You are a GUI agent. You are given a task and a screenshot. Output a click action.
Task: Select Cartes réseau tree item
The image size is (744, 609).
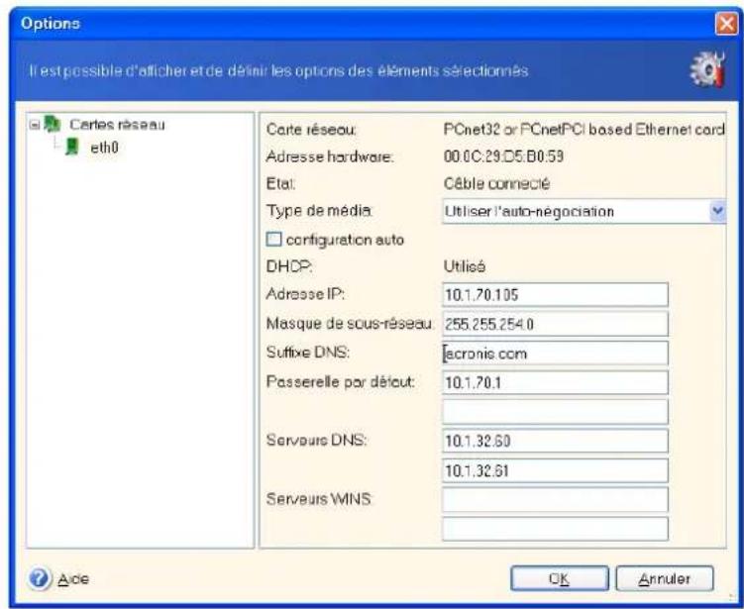point(117,125)
